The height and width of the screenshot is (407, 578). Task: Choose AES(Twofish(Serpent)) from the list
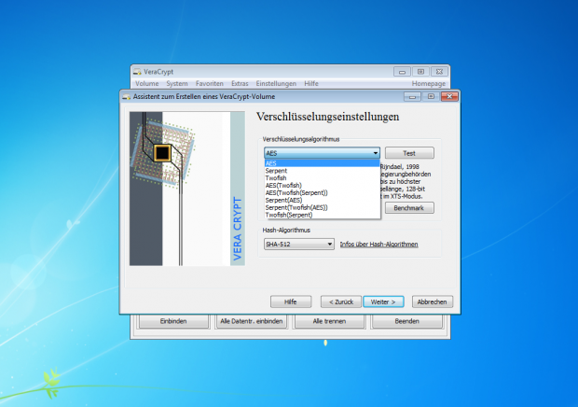point(322,192)
